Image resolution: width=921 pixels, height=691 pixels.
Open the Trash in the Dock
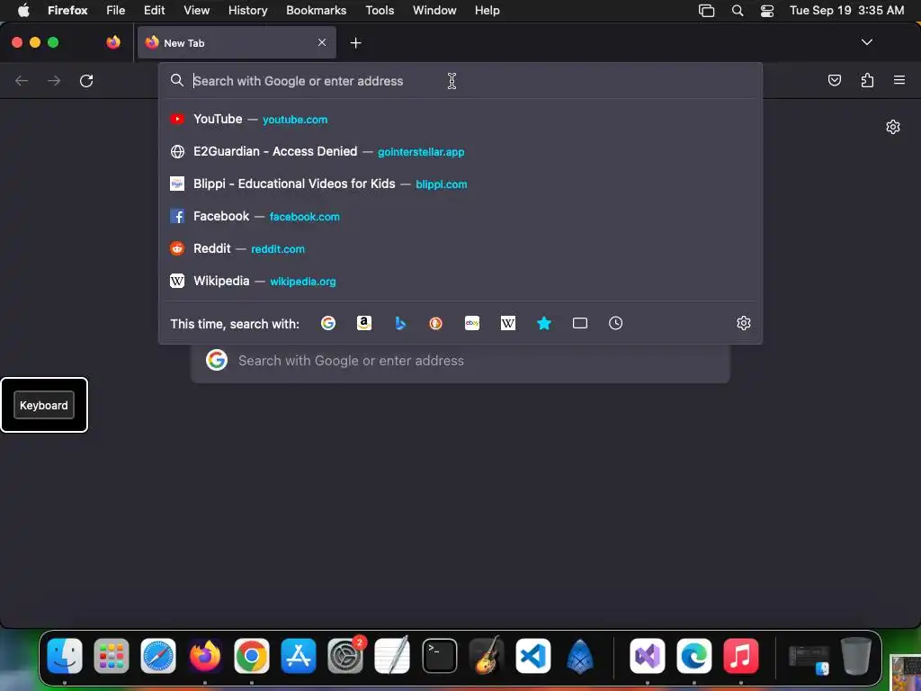[x=856, y=656]
